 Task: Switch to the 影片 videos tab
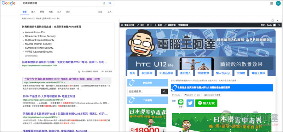[x=59, y=12]
